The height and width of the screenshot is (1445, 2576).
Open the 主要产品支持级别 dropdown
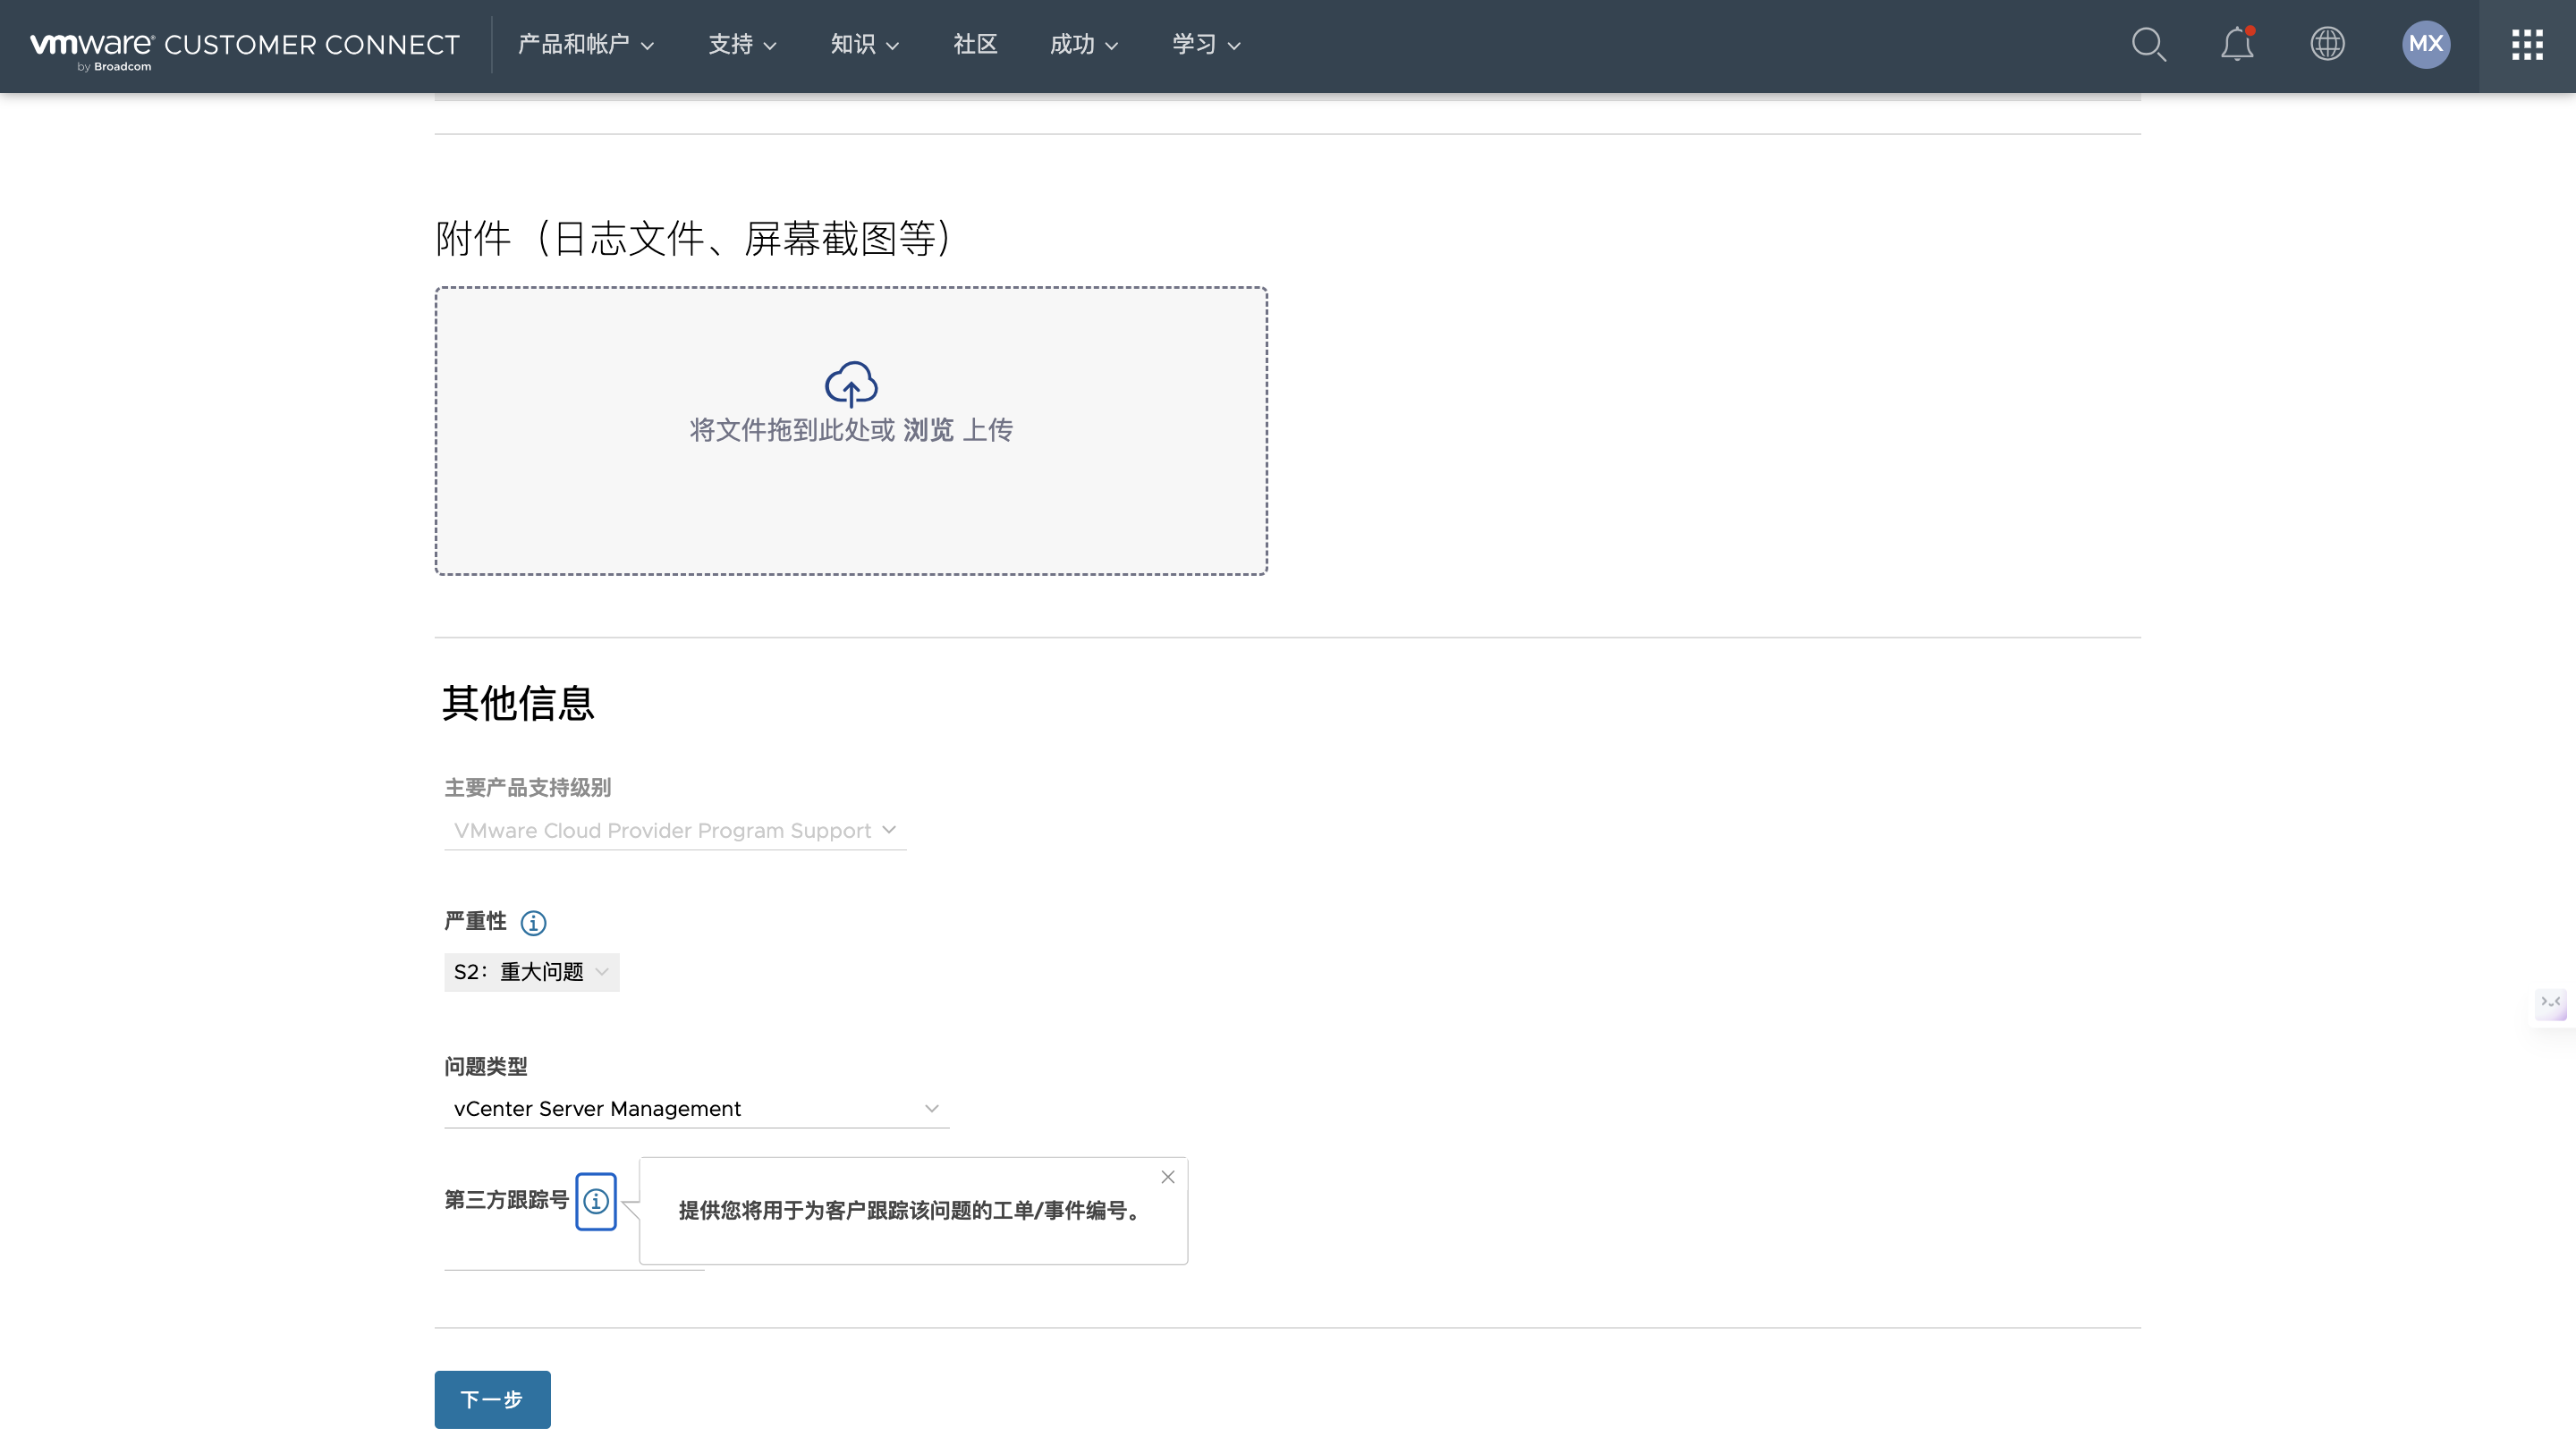(675, 831)
